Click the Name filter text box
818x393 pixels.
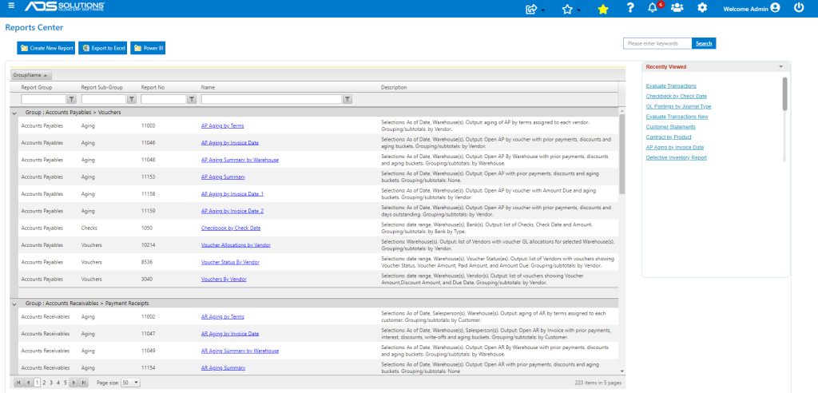272,99
